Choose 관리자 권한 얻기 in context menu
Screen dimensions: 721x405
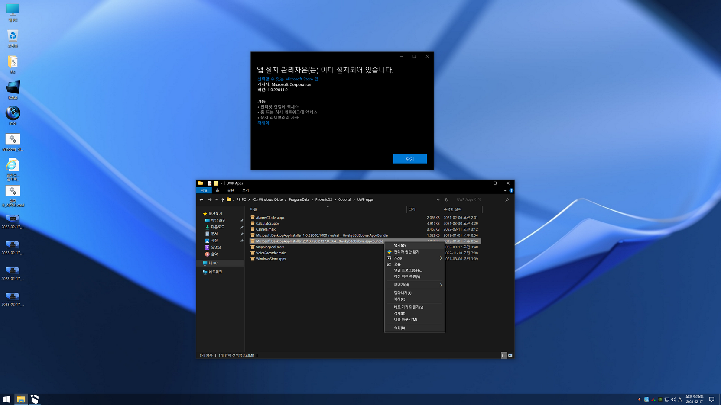[414, 252]
